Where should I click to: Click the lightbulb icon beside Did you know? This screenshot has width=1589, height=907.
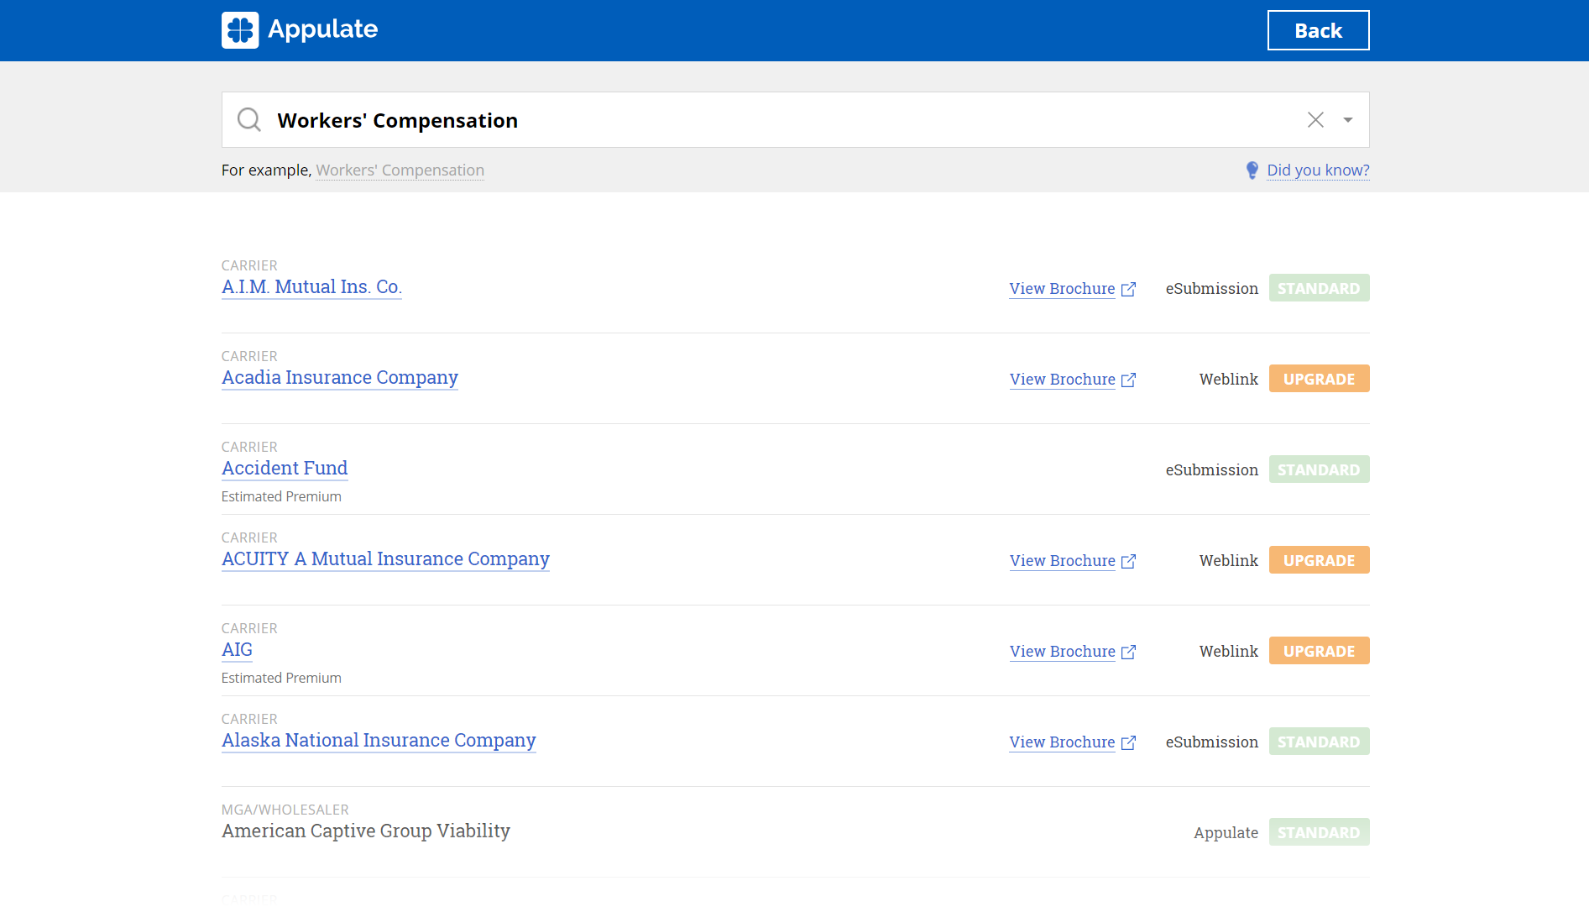(1252, 170)
